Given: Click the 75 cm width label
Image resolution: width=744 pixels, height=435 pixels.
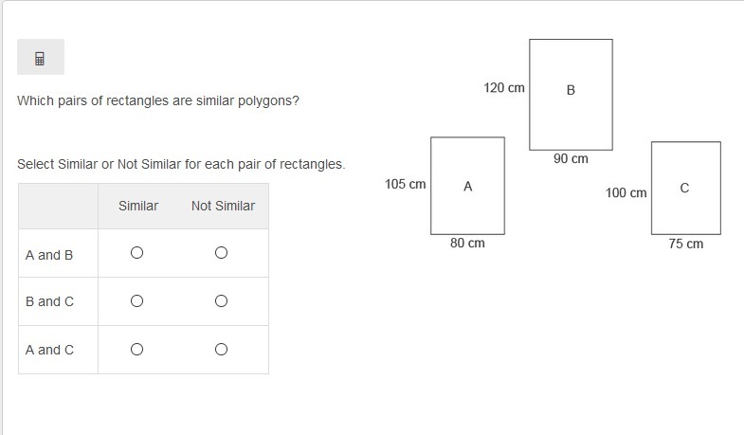Looking at the screenshot, I should (x=685, y=244).
